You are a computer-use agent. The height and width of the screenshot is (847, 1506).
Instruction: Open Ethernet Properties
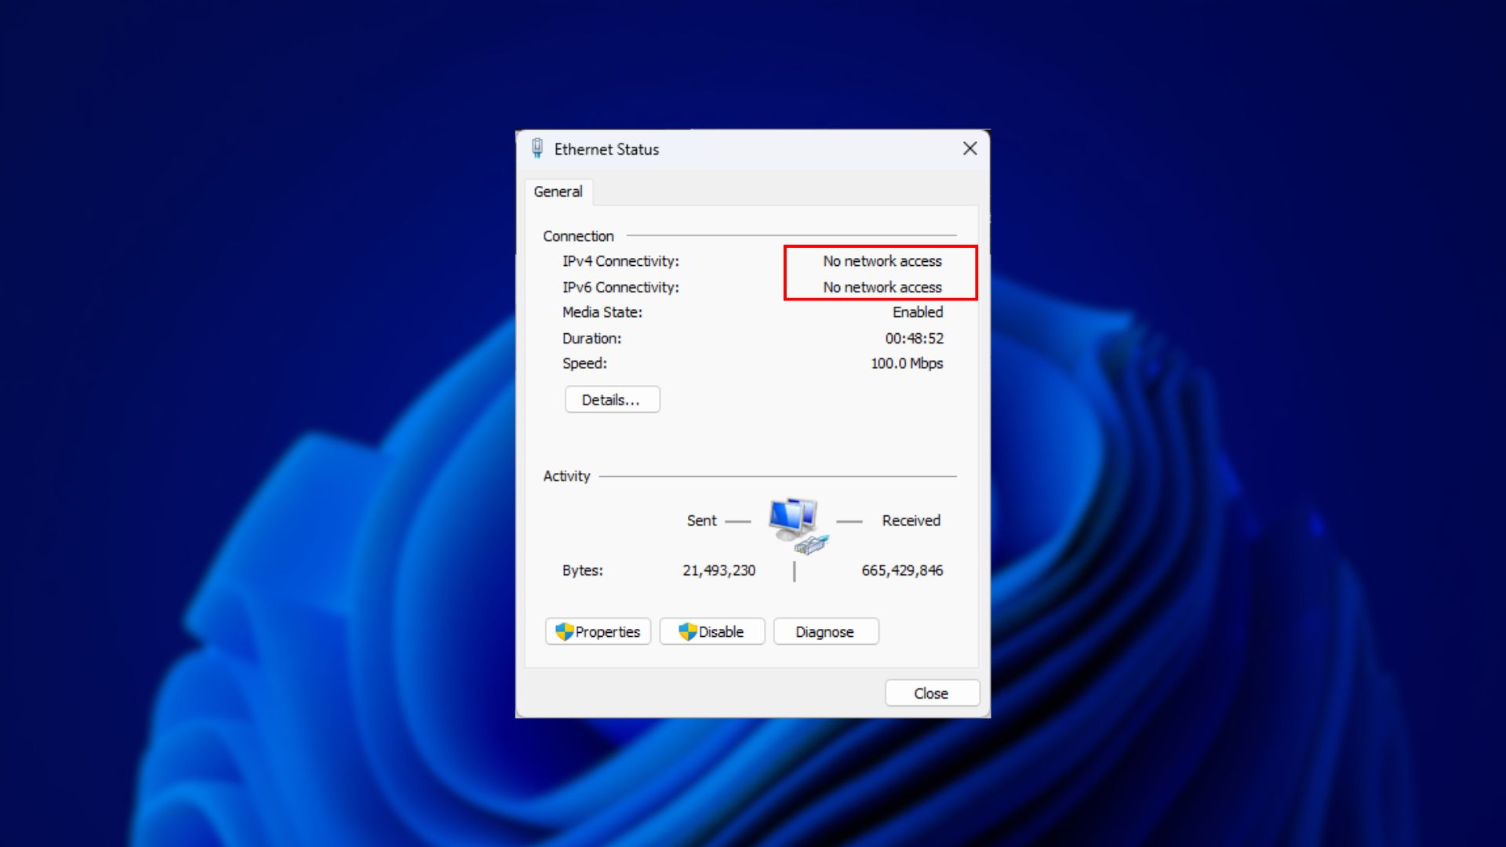point(598,631)
